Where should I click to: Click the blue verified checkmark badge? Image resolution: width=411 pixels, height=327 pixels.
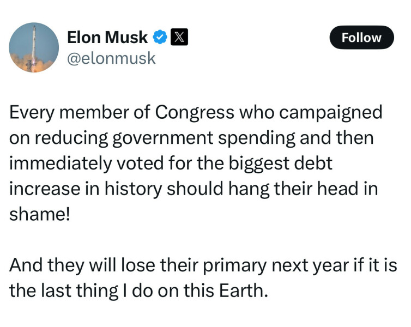coord(160,38)
